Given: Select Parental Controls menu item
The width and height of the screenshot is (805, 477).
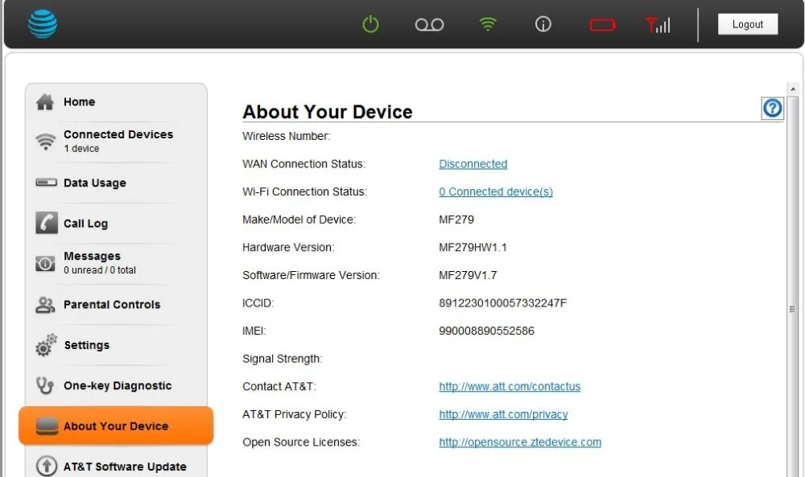Looking at the screenshot, I should (x=111, y=305).
